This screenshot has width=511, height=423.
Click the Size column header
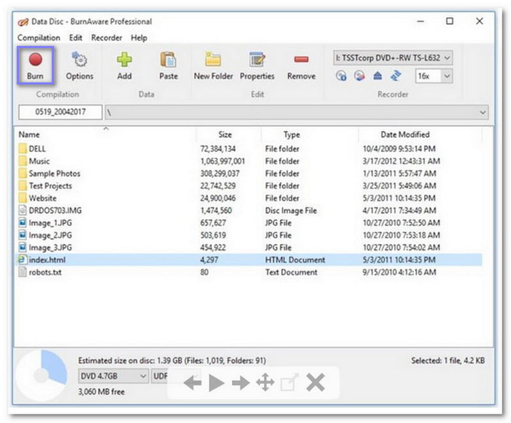coord(225,135)
